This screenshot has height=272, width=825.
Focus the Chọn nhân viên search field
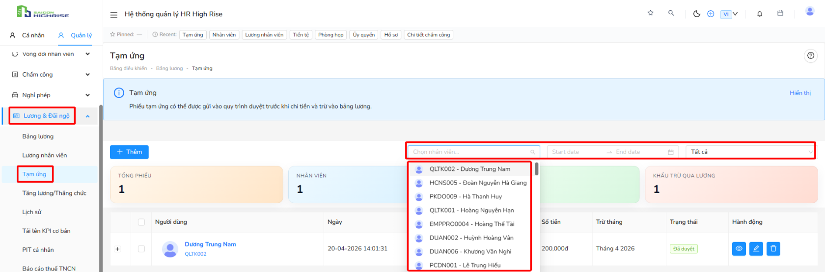click(x=474, y=152)
